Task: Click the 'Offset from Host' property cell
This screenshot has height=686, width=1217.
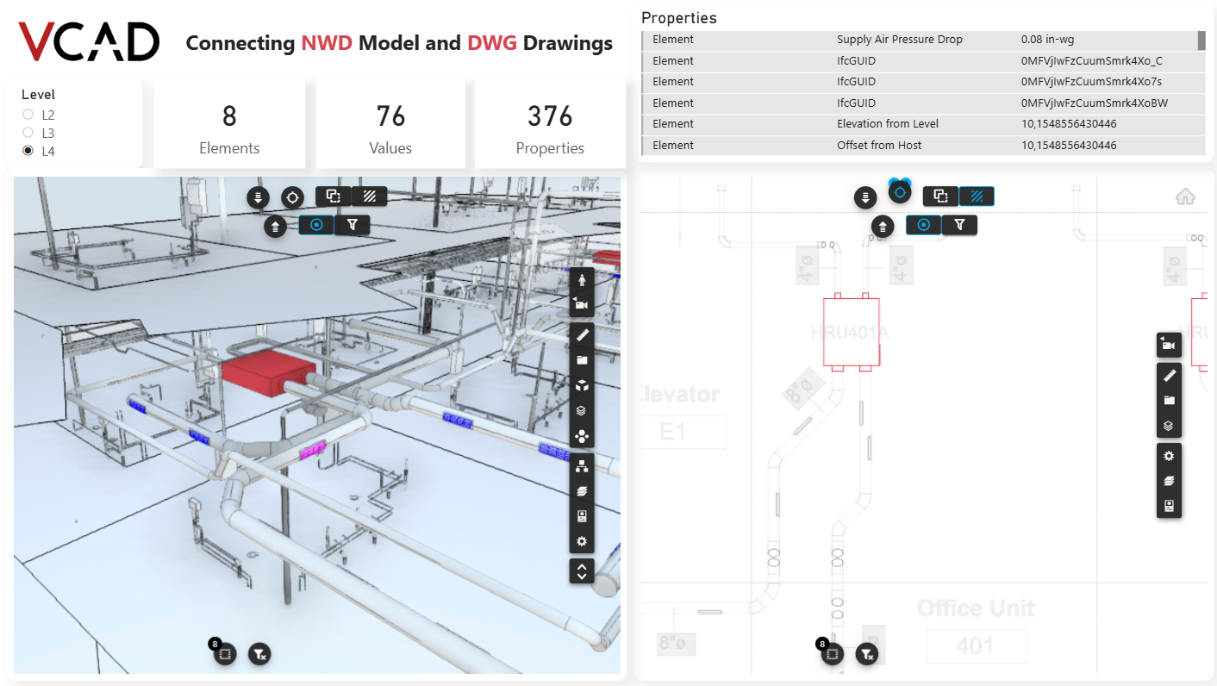Action: [x=879, y=146]
